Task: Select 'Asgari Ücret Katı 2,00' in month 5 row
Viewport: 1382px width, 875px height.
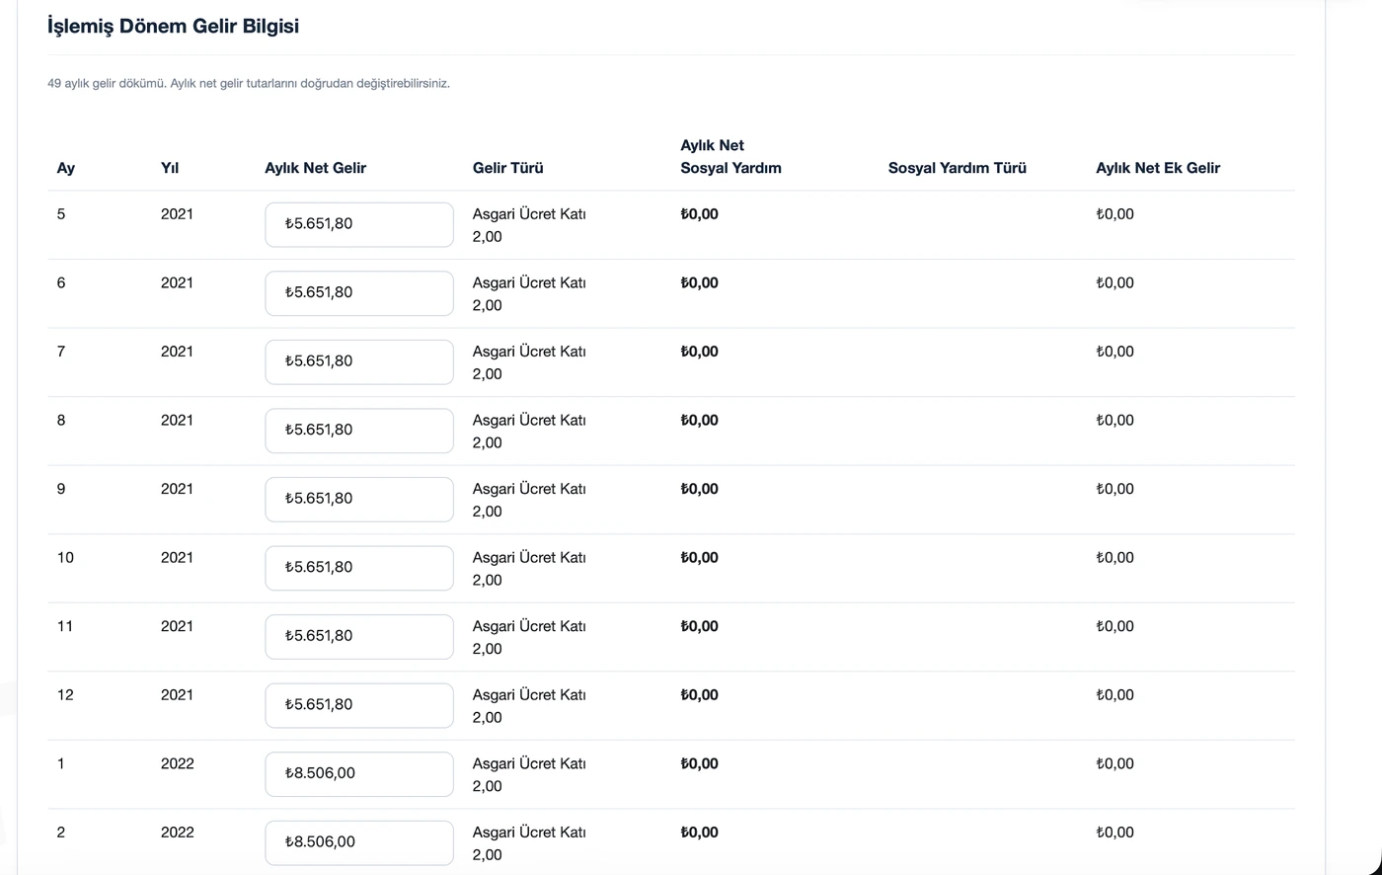Action: pyautogui.click(x=529, y=225)
